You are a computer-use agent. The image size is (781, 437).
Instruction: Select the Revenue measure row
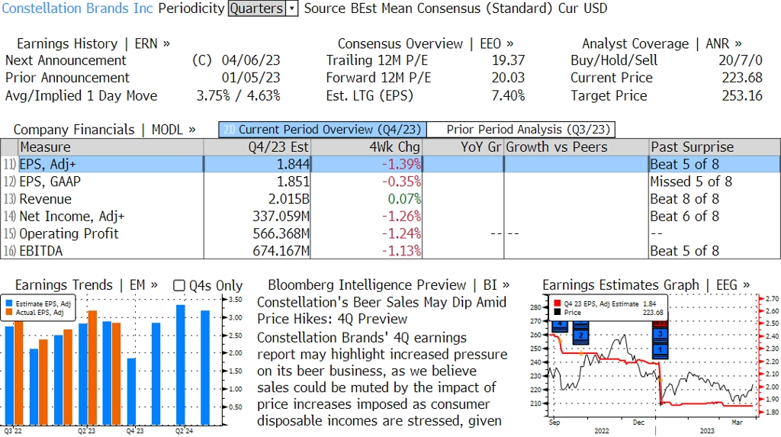click(390, 199)
